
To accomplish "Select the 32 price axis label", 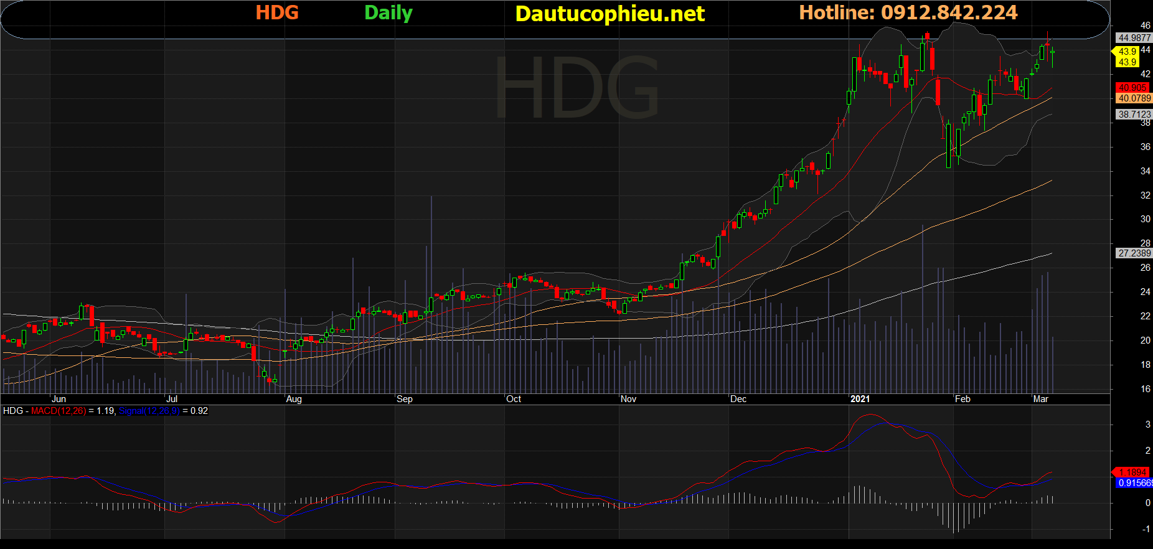I will click(1146, 195).
